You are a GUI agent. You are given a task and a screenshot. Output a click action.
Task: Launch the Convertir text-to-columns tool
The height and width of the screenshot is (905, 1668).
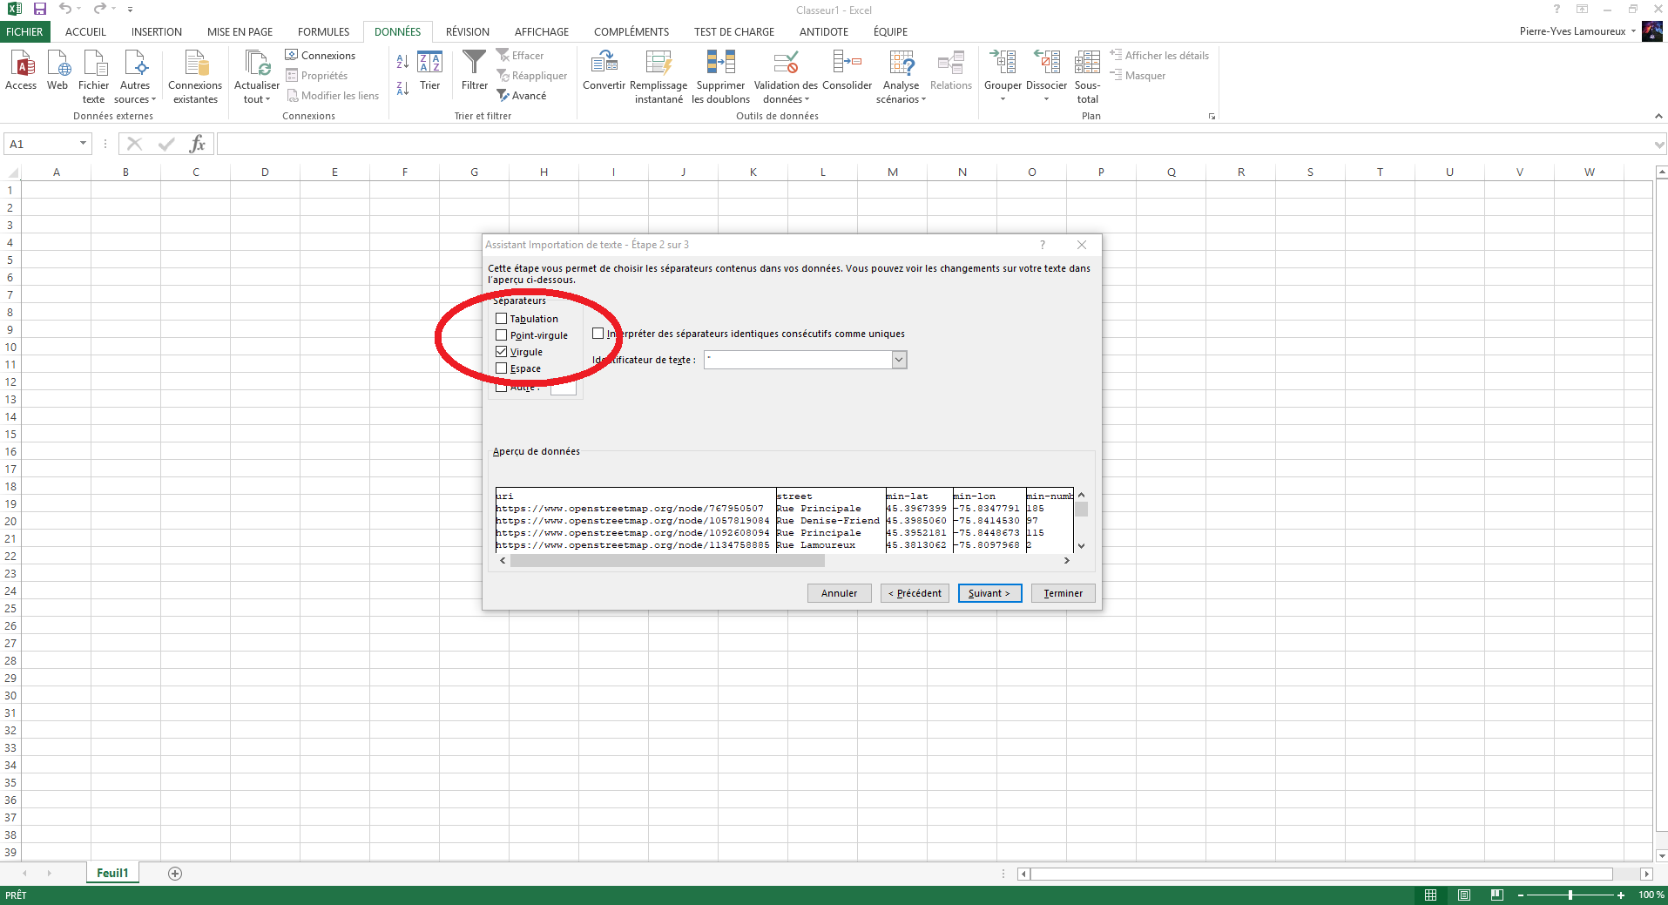click(604, 70)
